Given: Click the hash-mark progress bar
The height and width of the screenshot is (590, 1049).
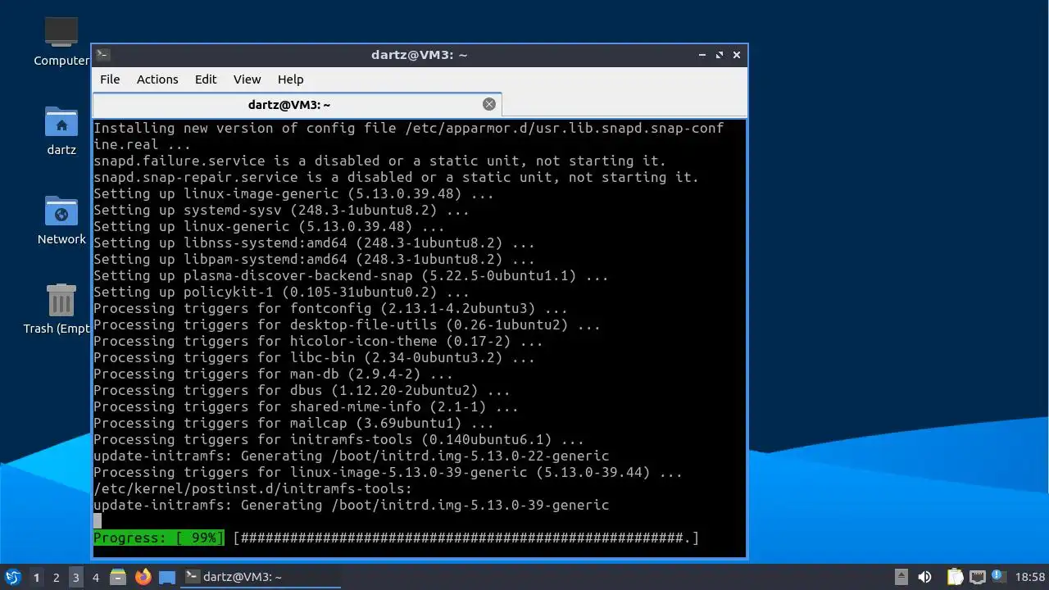Looking at the screenshot, I should [x=466, y=538].
